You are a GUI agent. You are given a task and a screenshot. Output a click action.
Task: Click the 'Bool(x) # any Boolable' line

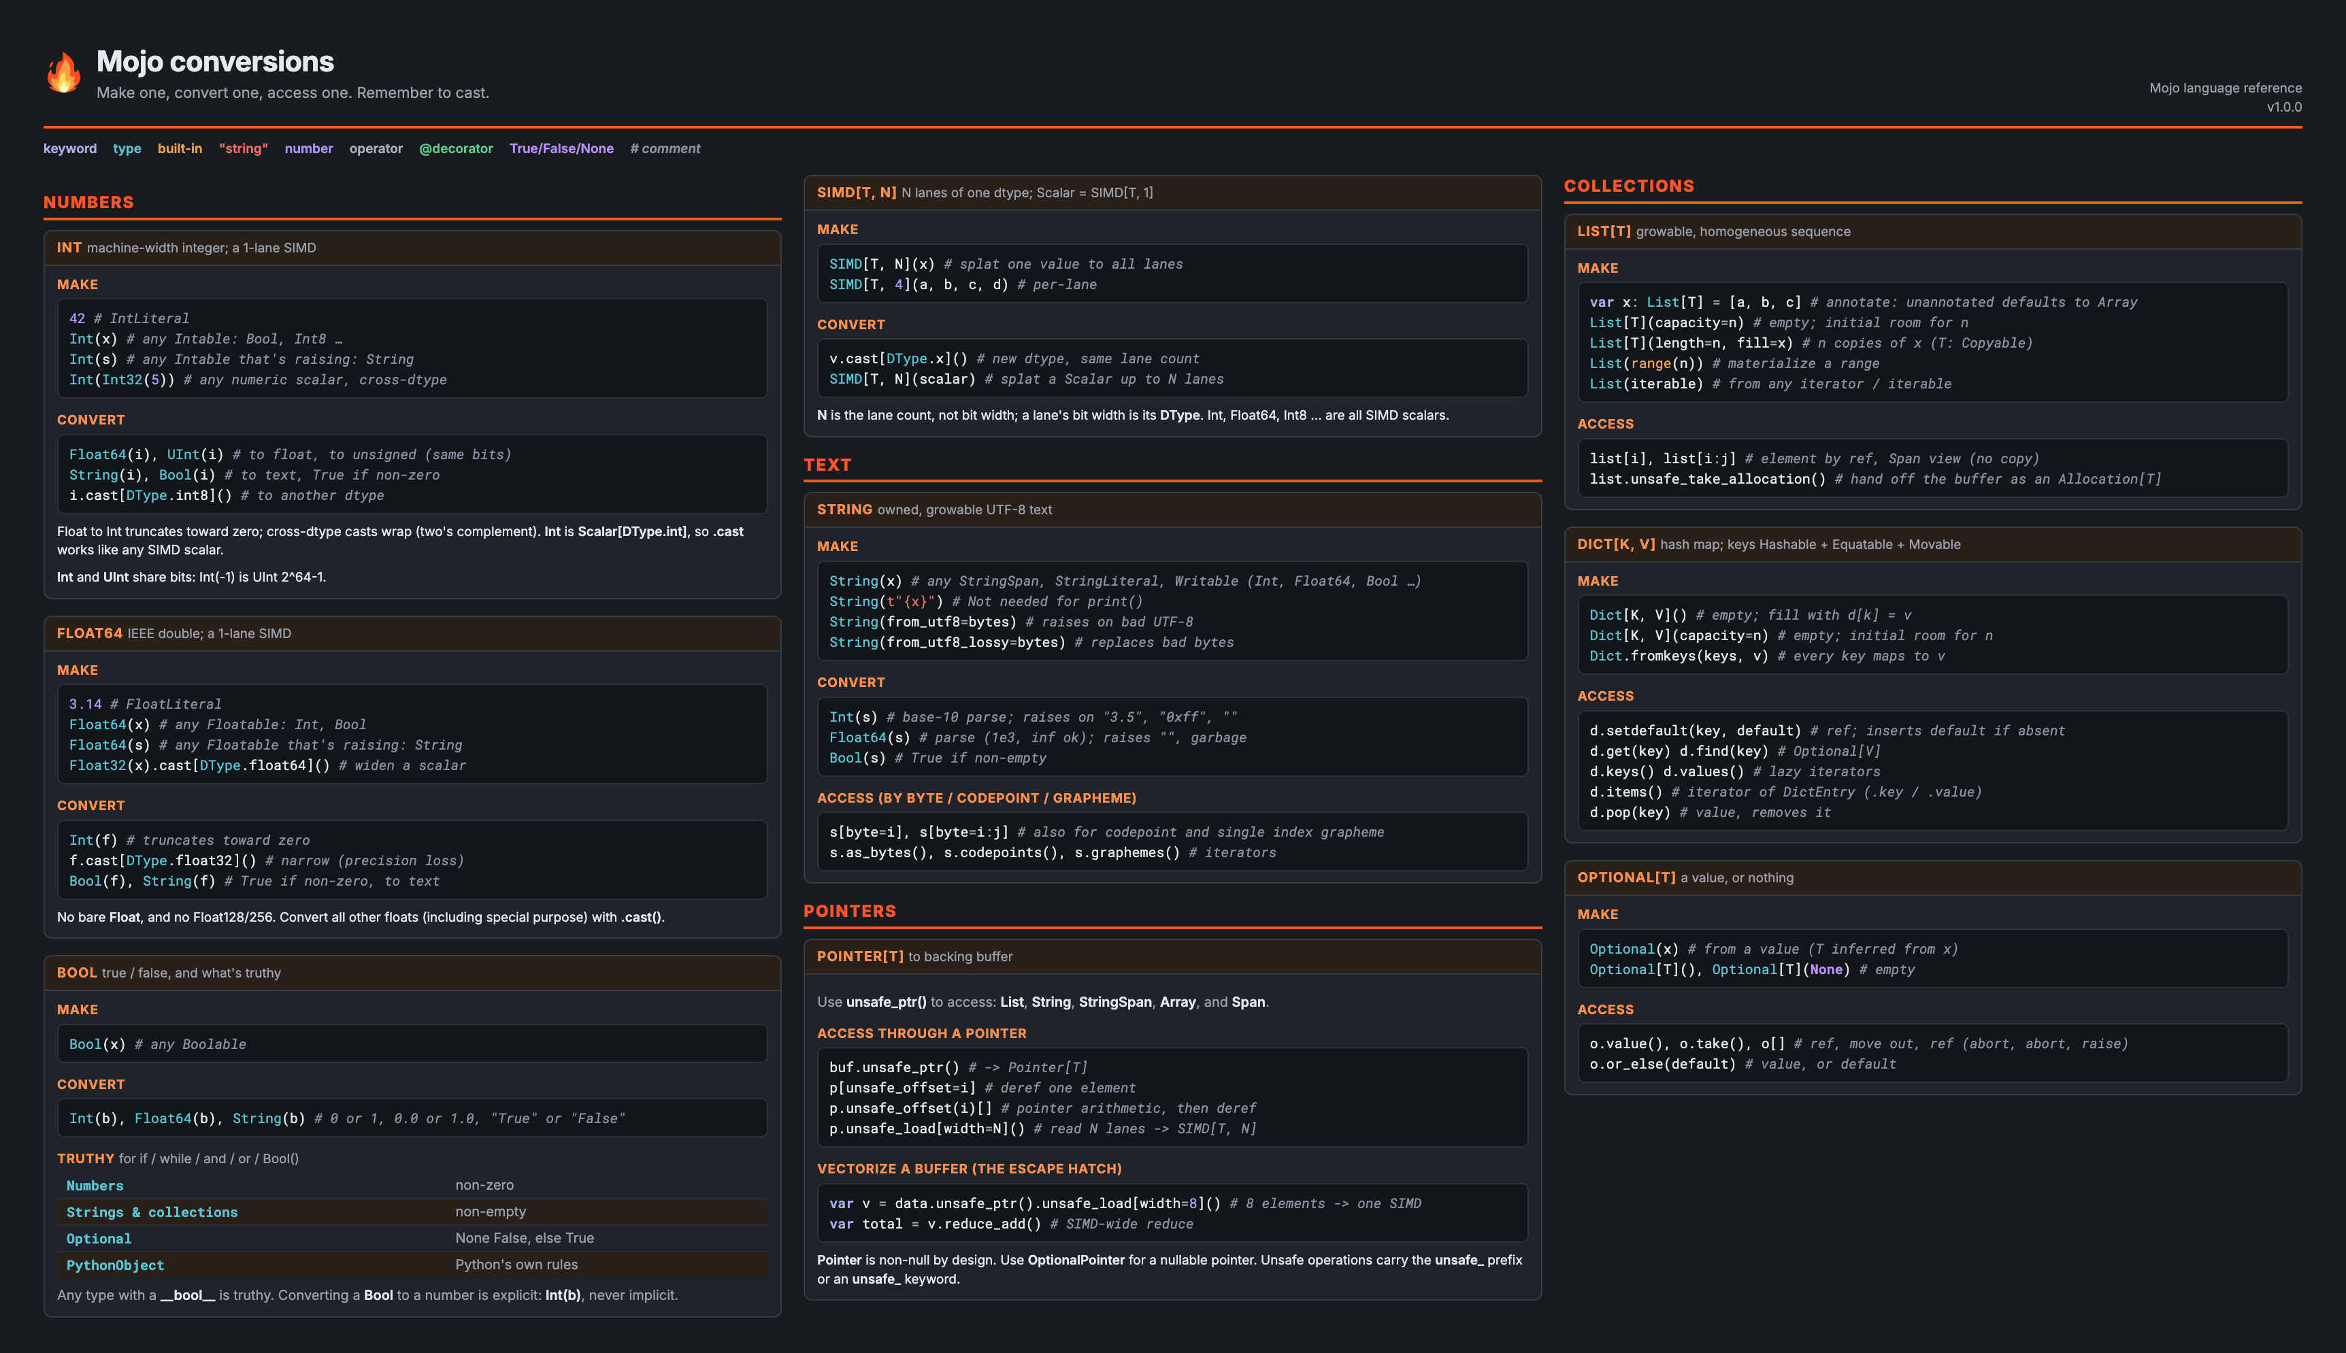tap(157, 1044)
